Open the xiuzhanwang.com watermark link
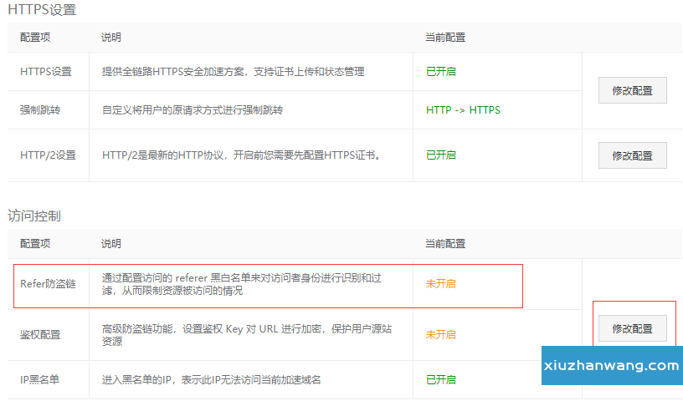 coord(612,366)
